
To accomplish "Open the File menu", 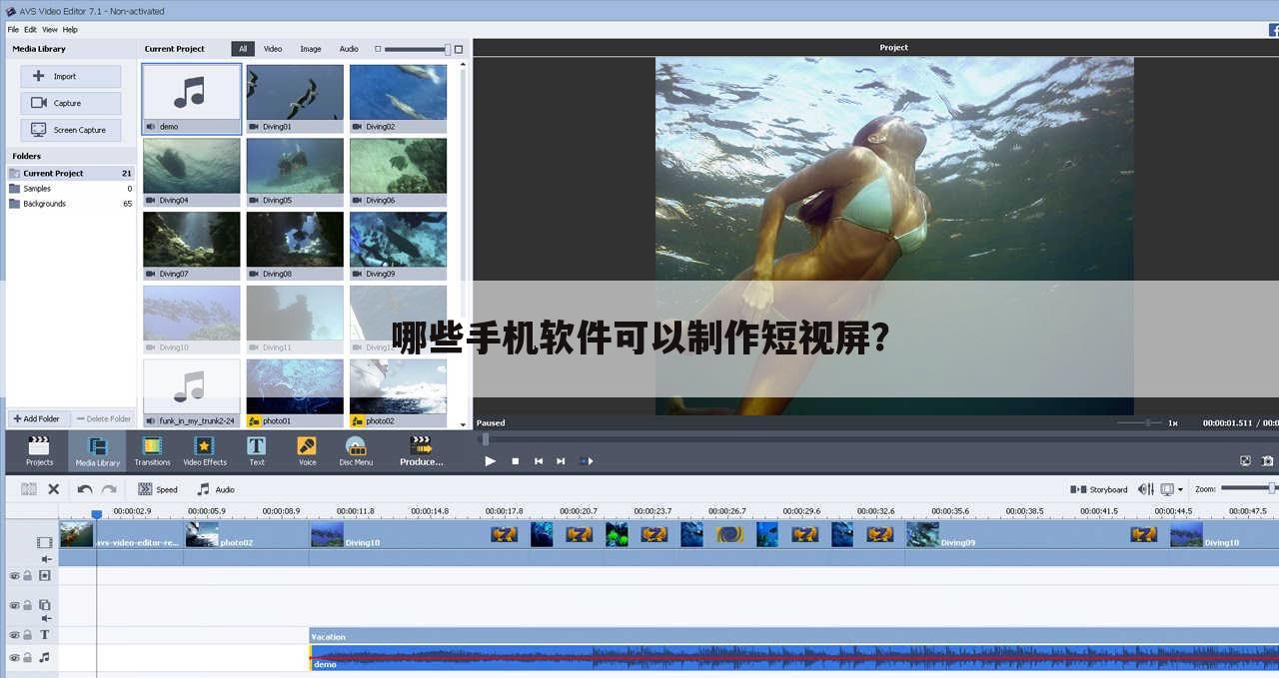I will (x=13, y=30).
